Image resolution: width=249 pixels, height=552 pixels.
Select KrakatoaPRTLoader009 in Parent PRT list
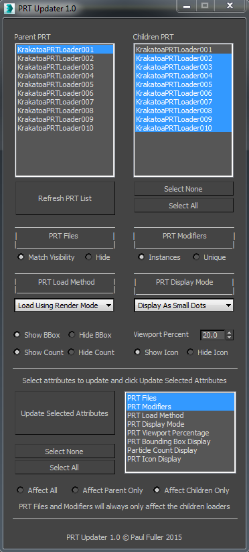point(65,119)
